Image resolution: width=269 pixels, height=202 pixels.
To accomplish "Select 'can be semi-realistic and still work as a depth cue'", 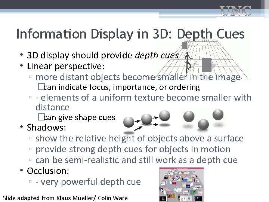I will (137, 160).
